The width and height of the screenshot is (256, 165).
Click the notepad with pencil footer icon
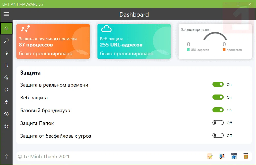[x=210, y=156]
